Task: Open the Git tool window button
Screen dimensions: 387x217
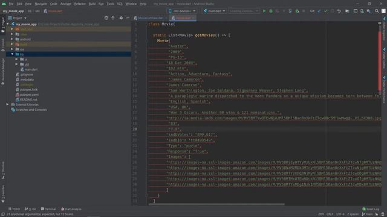Action: pos(30,209)
